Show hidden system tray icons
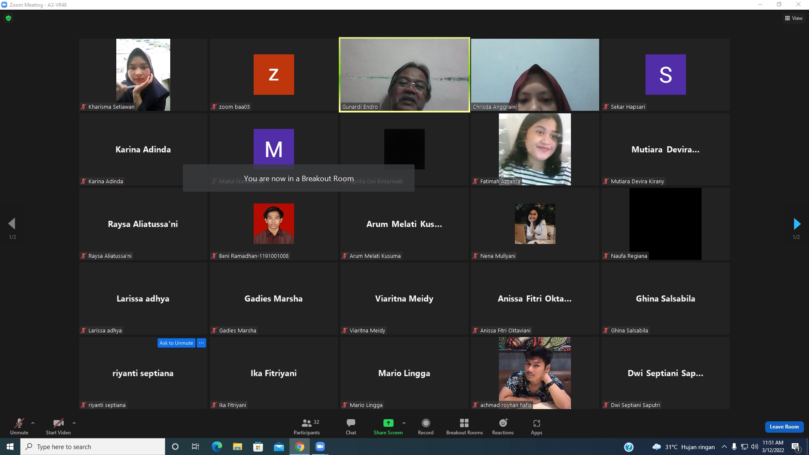This screenshot has width=809, height=455. [724, 447]
